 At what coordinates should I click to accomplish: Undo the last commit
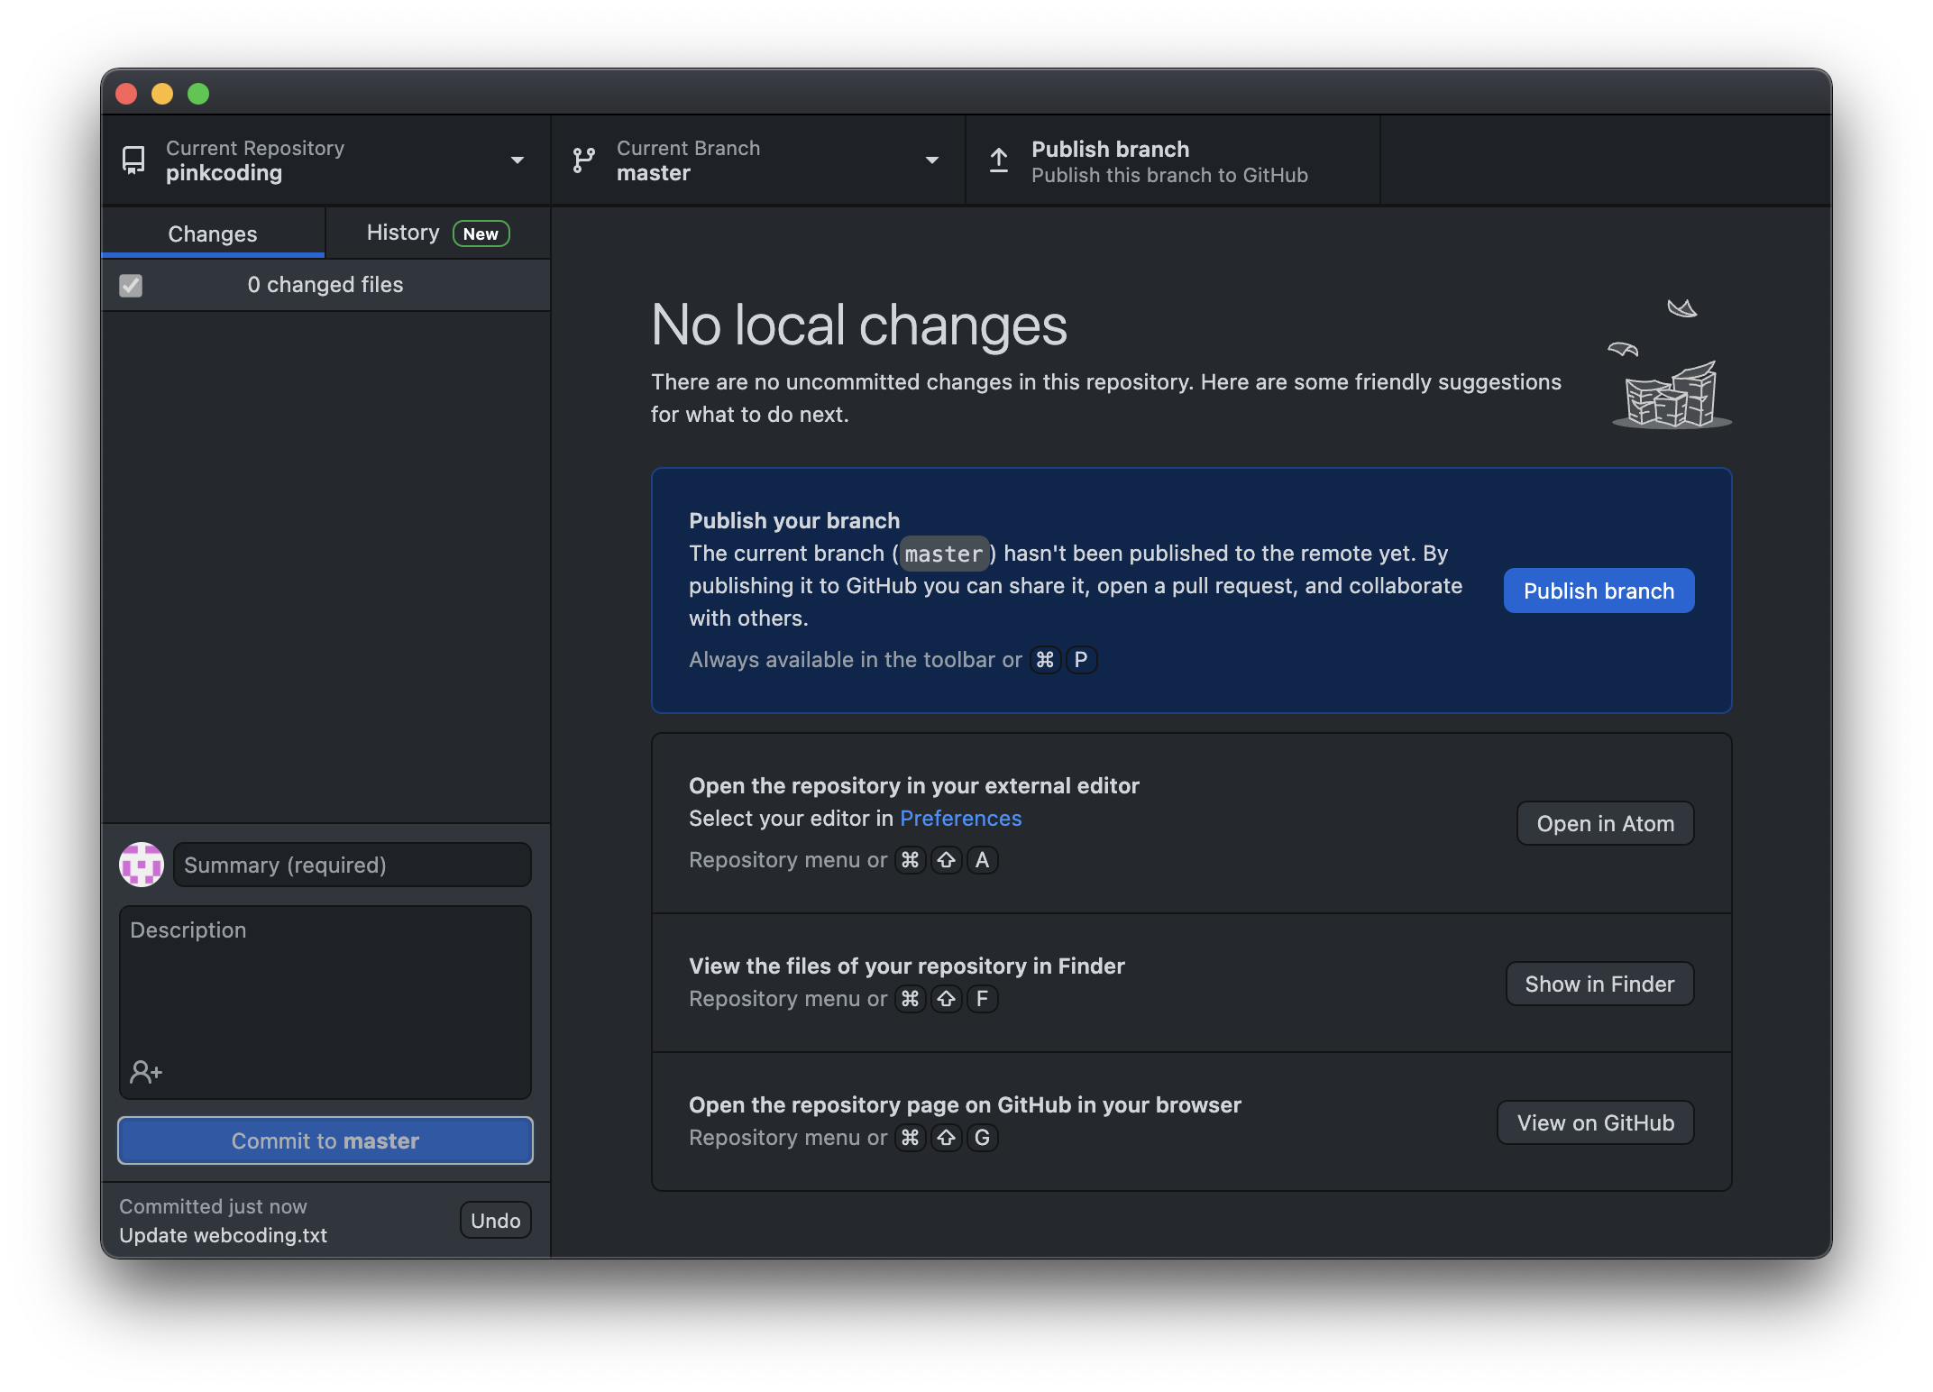click(495, 1220)
